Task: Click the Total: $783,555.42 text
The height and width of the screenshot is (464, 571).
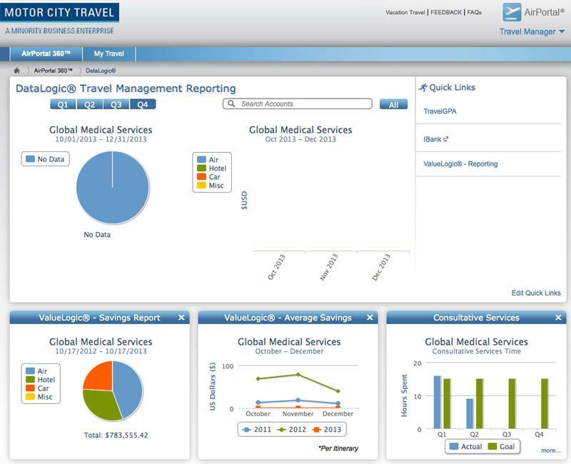Action: pos(116,435)
